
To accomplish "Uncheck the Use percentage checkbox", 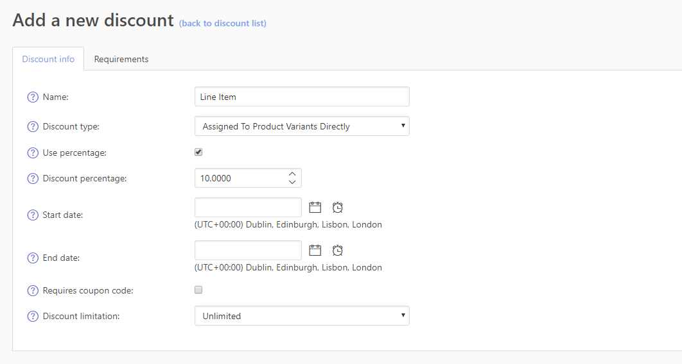I will [198, 153].
